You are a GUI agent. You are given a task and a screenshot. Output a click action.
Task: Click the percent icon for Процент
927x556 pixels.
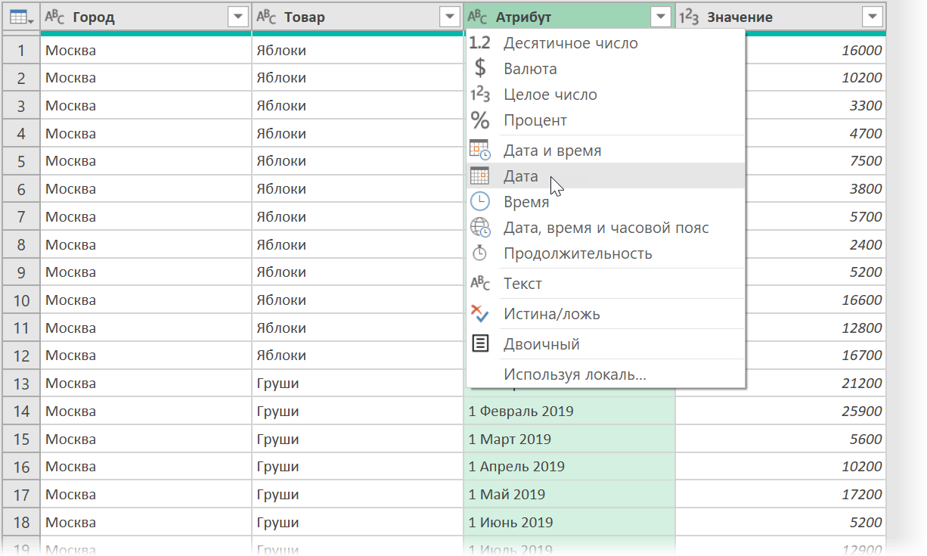coord(480,120)
